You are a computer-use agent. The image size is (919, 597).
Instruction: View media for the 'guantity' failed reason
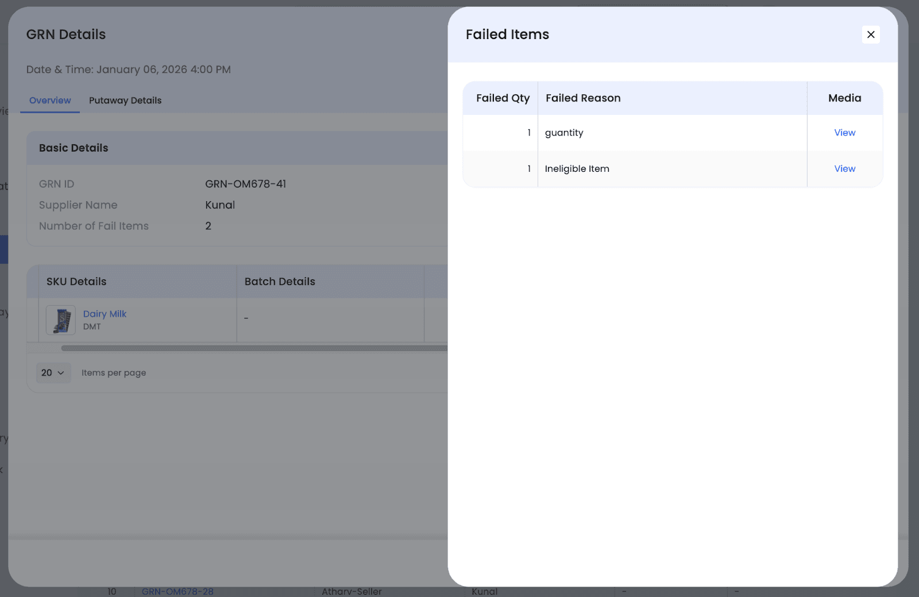844,133
